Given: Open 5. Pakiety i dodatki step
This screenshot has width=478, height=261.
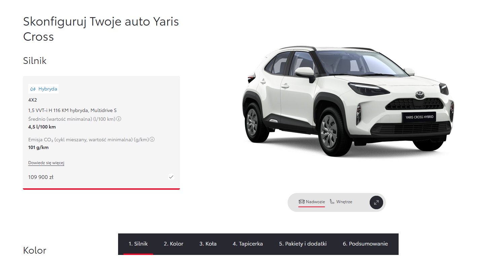Looking at the screenshot, I should coord(303,244).
